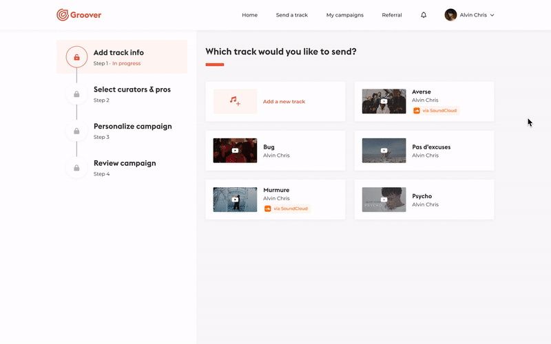
Task: Click the Alvin Chris profile avatar
Action: tap(450, 15)
